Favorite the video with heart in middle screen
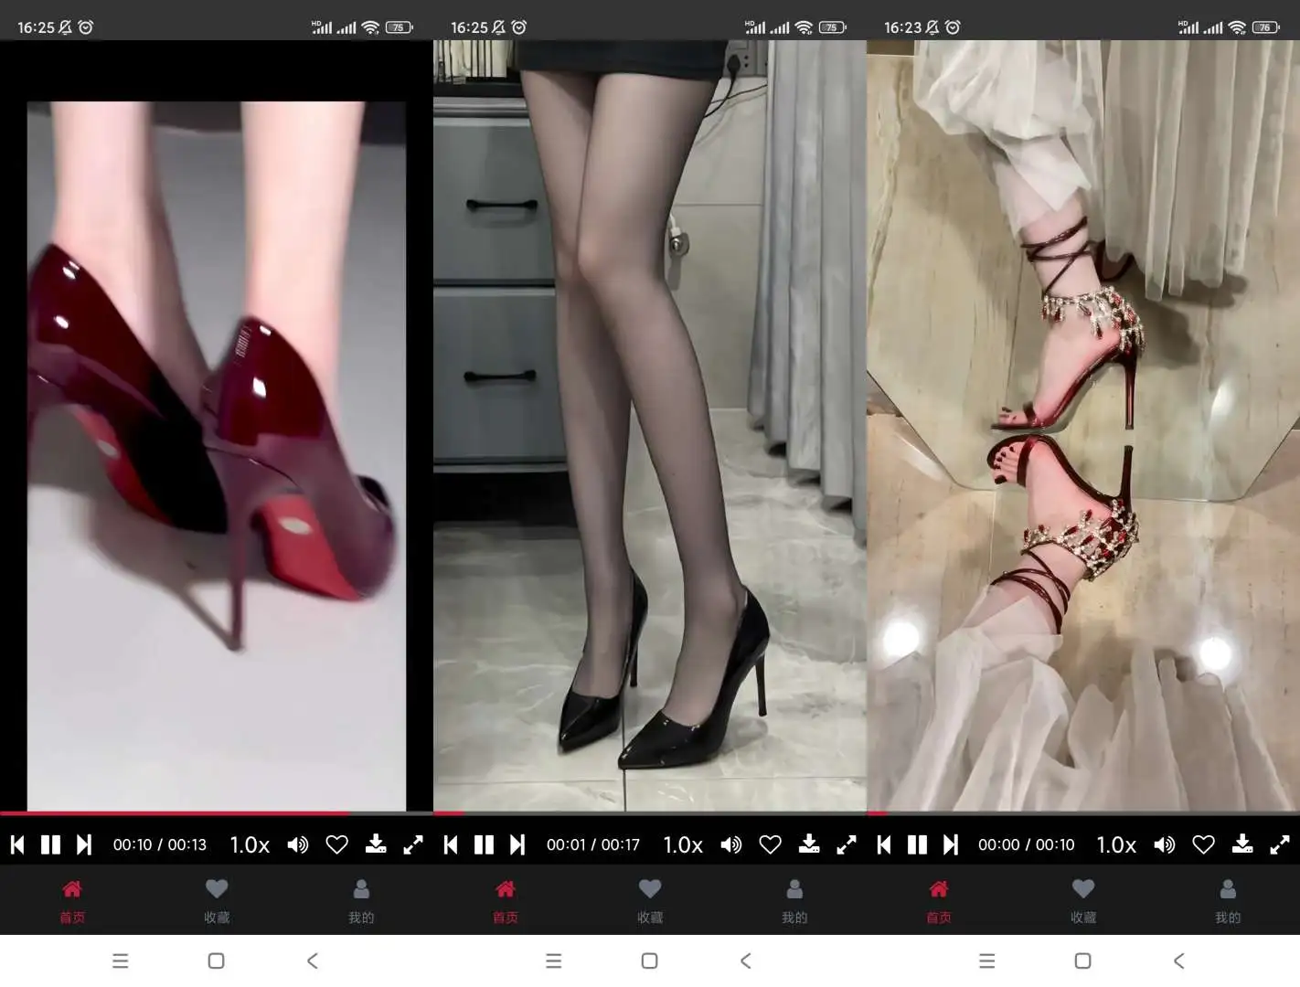The width and height of the screenshot is (1300, 987). coord(771,844)
